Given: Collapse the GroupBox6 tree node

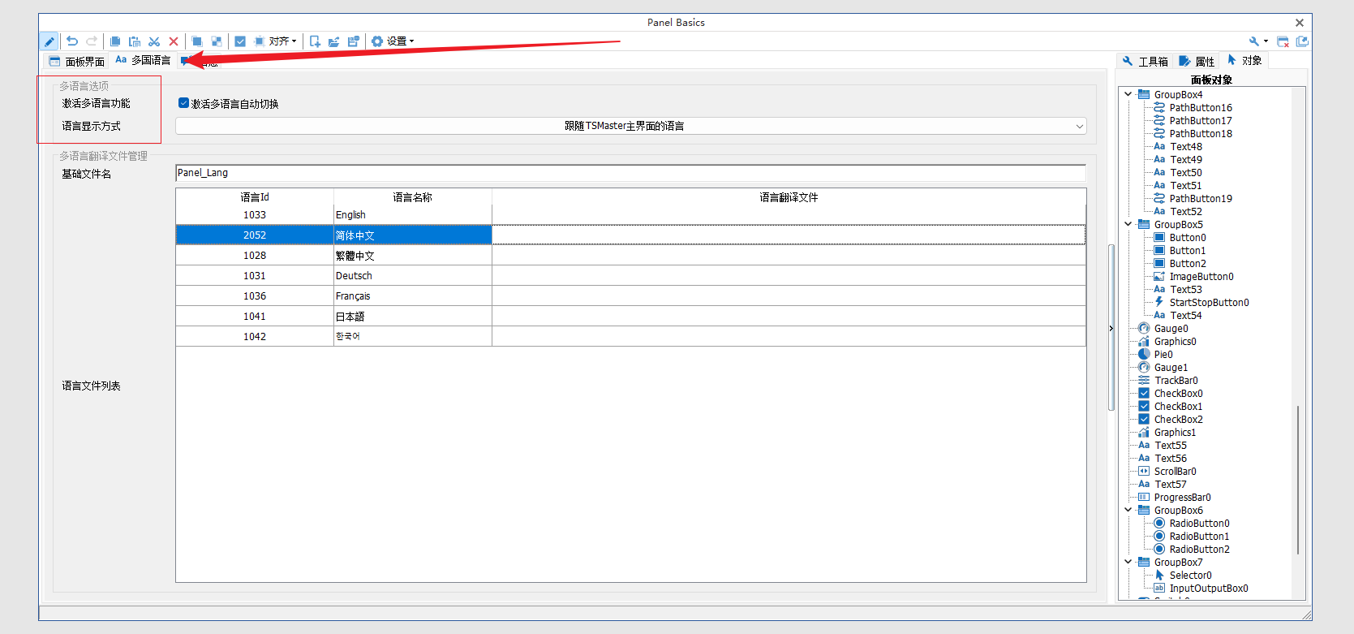Looking at the screenshot, I should [1128, 510].
